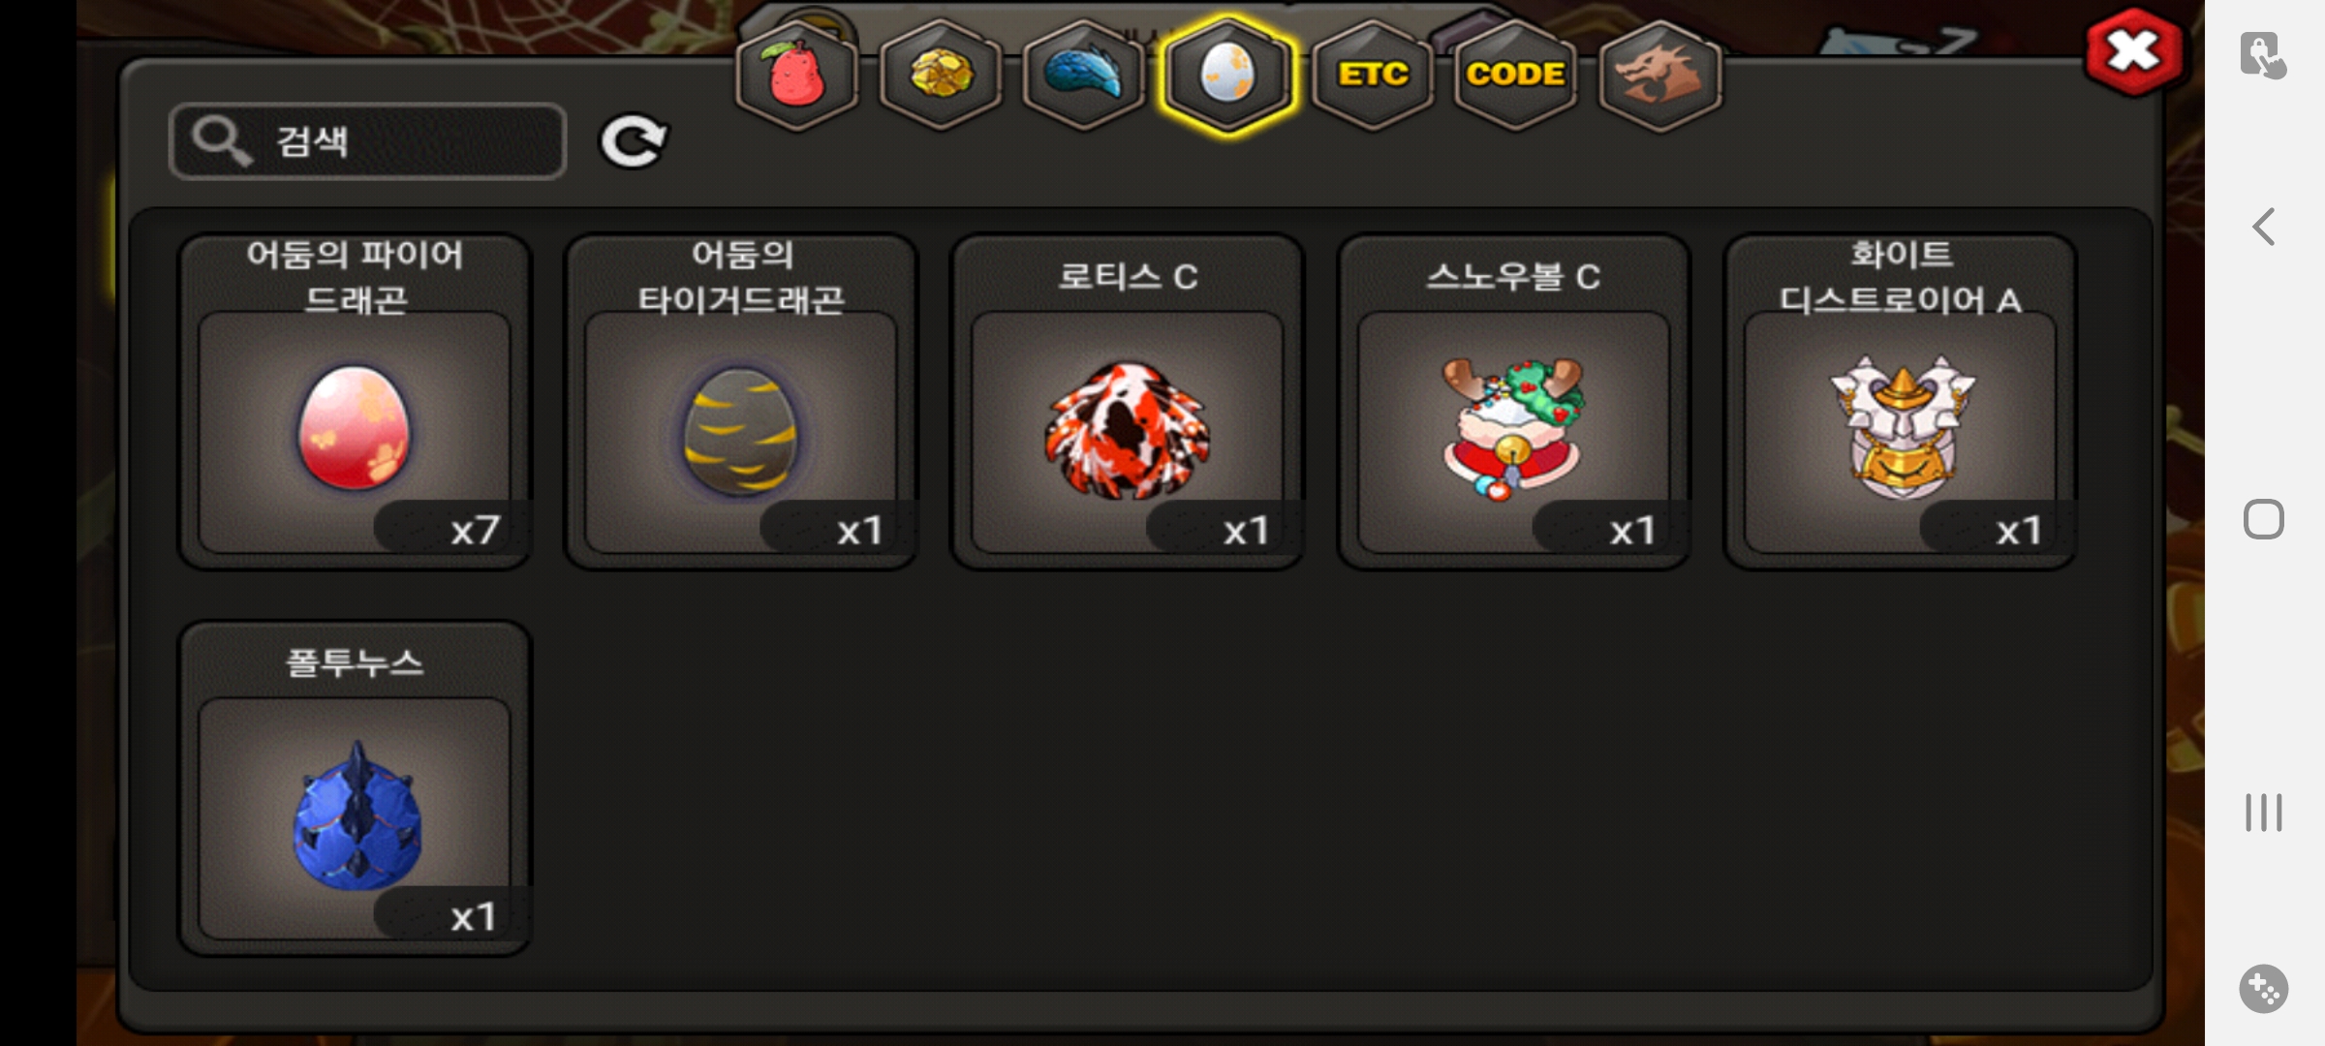Open the game tools controller icon
Screen dimensions: 2325x1046
(x=2264, y=989)
